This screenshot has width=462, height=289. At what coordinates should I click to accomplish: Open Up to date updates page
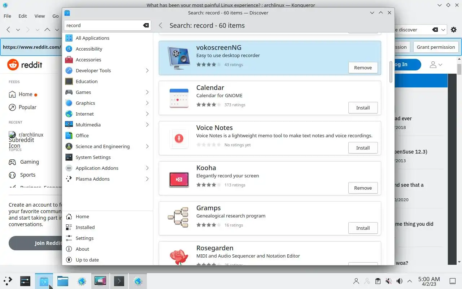pos(107,260)
